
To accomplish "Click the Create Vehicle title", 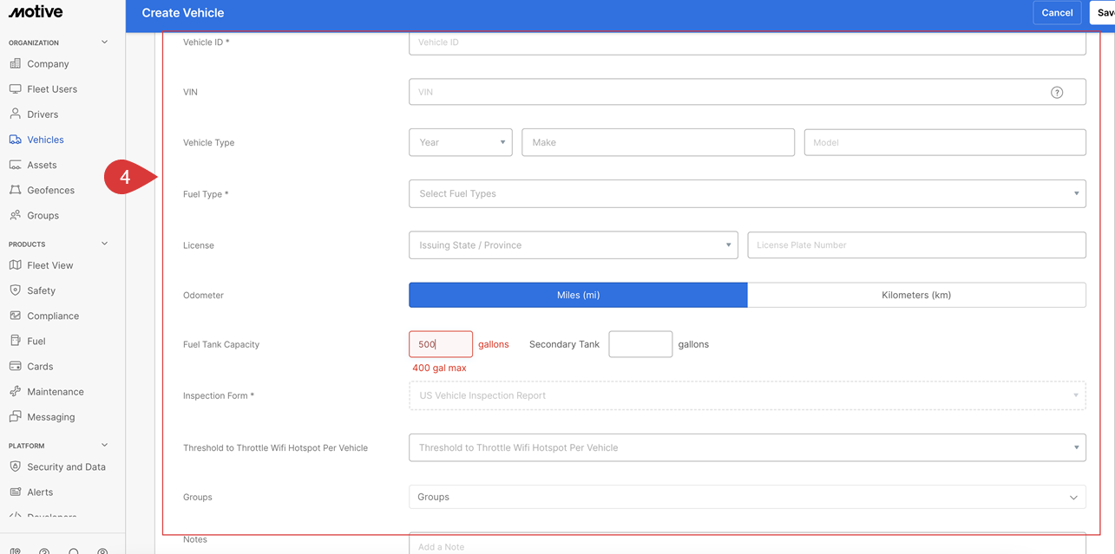I will coord(183,13).
